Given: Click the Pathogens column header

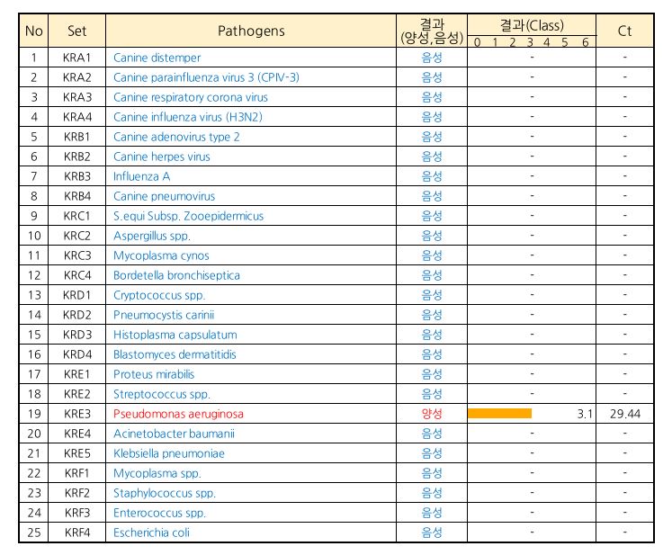Looking at the screenshot, I should (251, 31).
